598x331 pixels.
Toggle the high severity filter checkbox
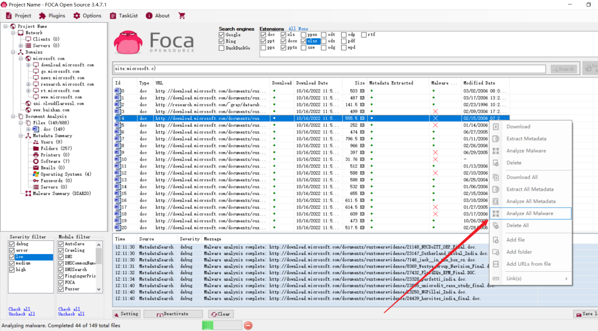tap(12, 270)
